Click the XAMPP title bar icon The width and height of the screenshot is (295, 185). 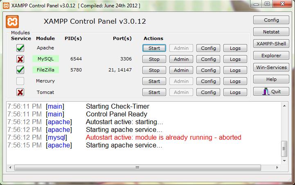(6, 6)
